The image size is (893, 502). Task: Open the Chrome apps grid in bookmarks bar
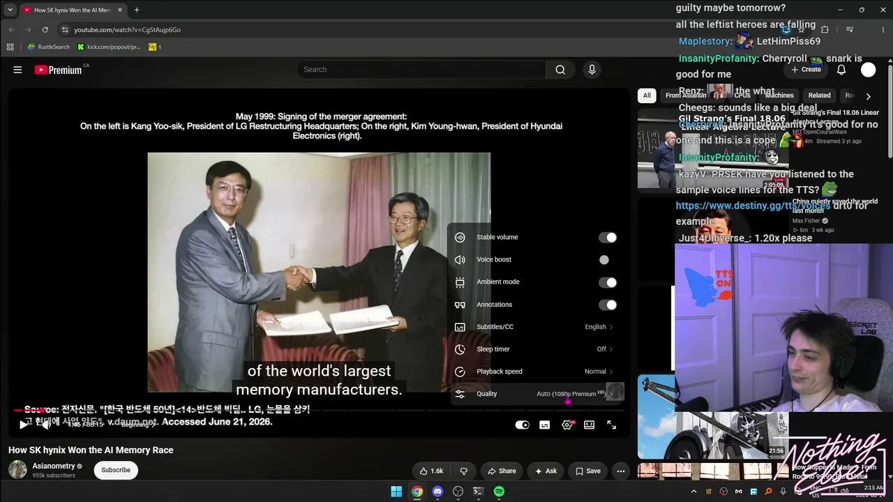pyautogui.click(x=10, y=47)
